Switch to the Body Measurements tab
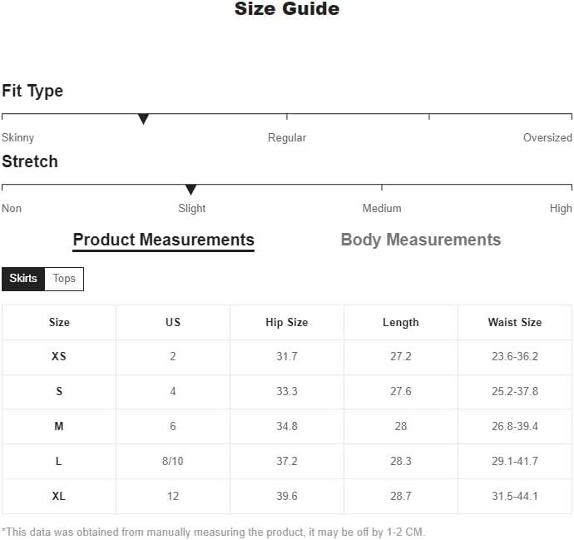Image resolution: width=574 pixels, height=540 pixels. pyautogui.click(x=421, y=240)
